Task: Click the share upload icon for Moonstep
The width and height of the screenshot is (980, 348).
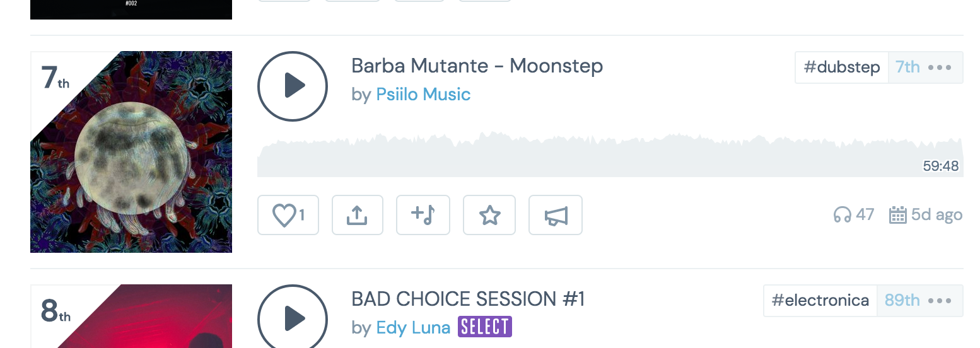Action: 358,215
